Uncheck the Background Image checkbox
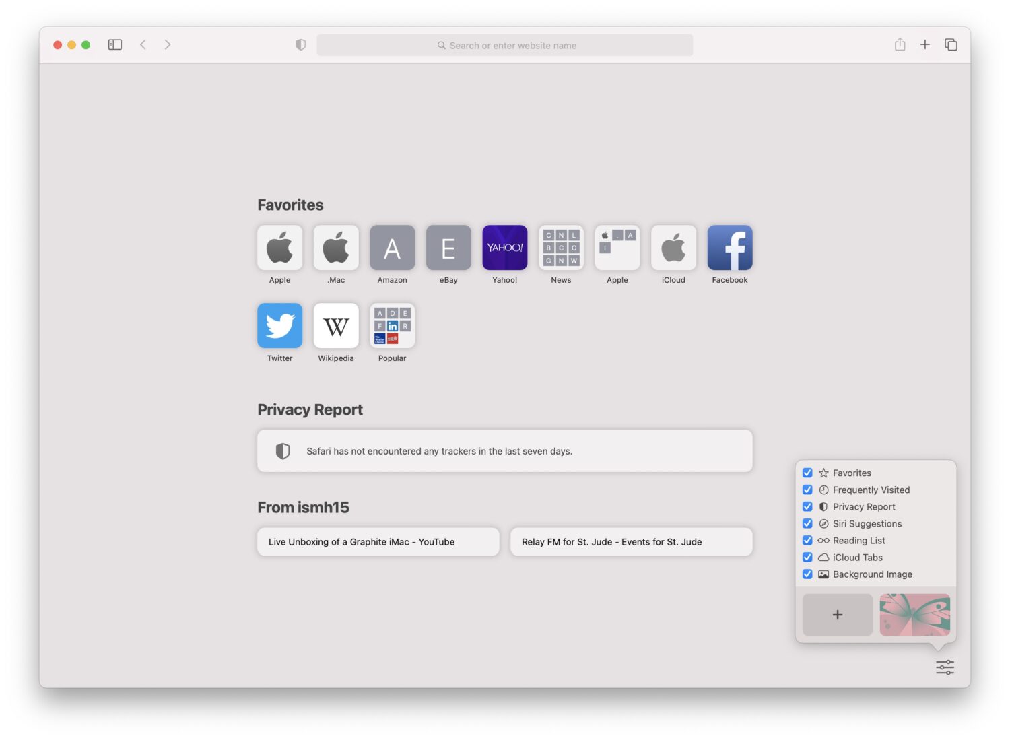Image resolution: width=1010 pixels, height=740 pixels. pos(807,574)
